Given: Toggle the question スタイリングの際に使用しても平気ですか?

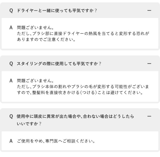Looking at the screenshot, I should [59, 63].
